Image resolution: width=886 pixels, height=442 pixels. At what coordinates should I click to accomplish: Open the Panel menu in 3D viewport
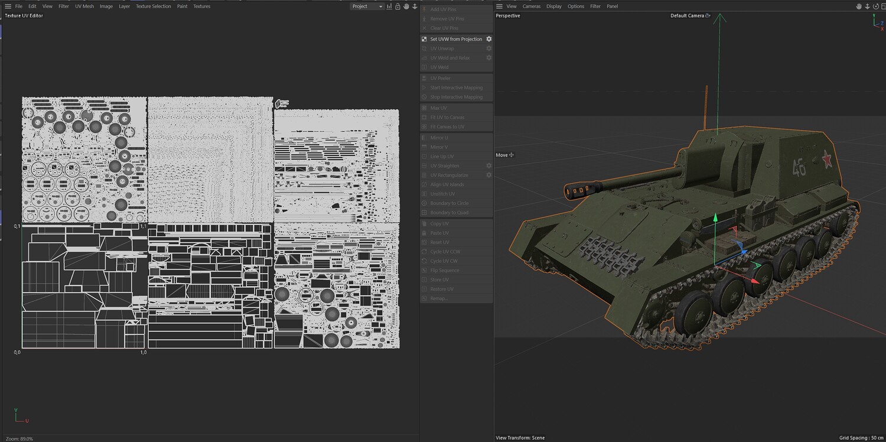click(613, 6)
